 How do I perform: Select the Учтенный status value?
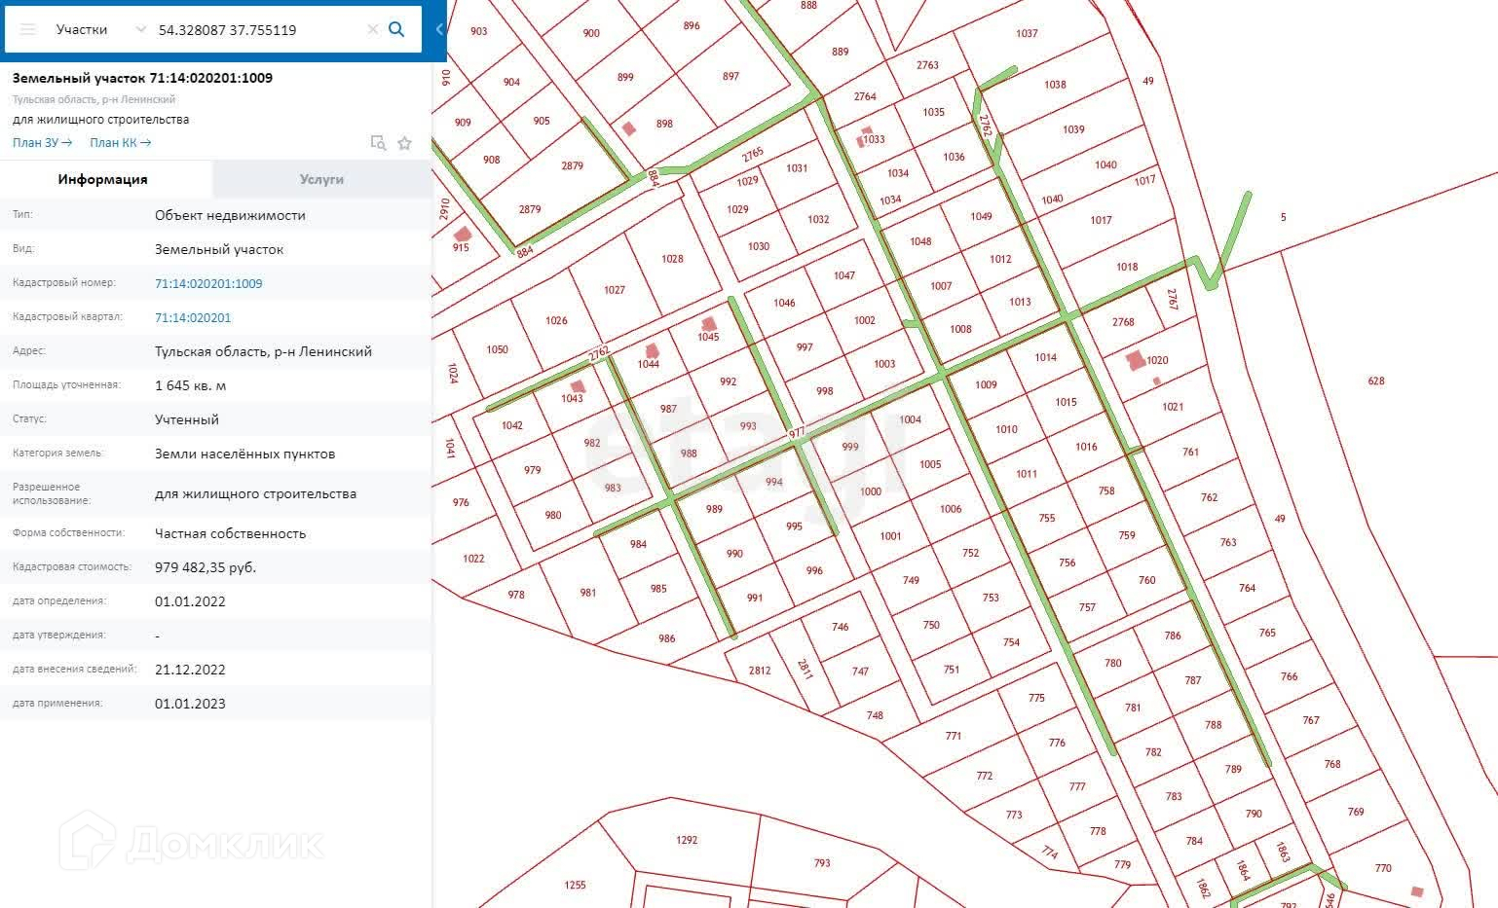(x=187, y=419)
